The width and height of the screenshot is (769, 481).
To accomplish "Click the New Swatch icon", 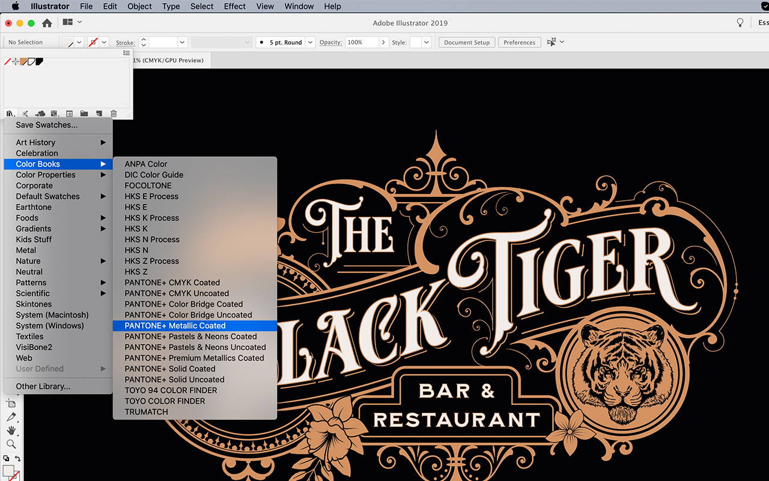I will pyautogui.click(x=99, y=114).
